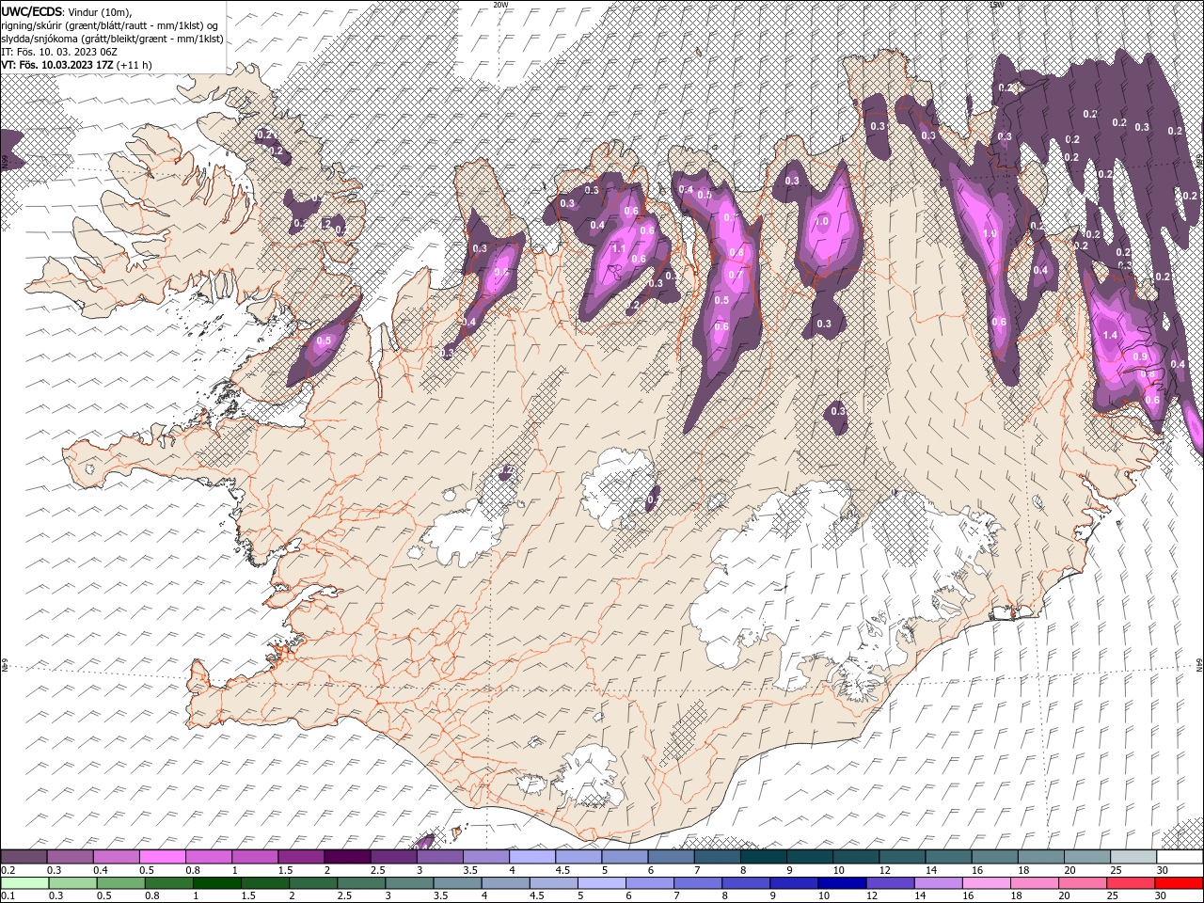Image resolution: width=1204 pixels, height=903 pixels.
Task: Click the dark teal swatch starting at 8 in the upper legend
Action: 763,857
